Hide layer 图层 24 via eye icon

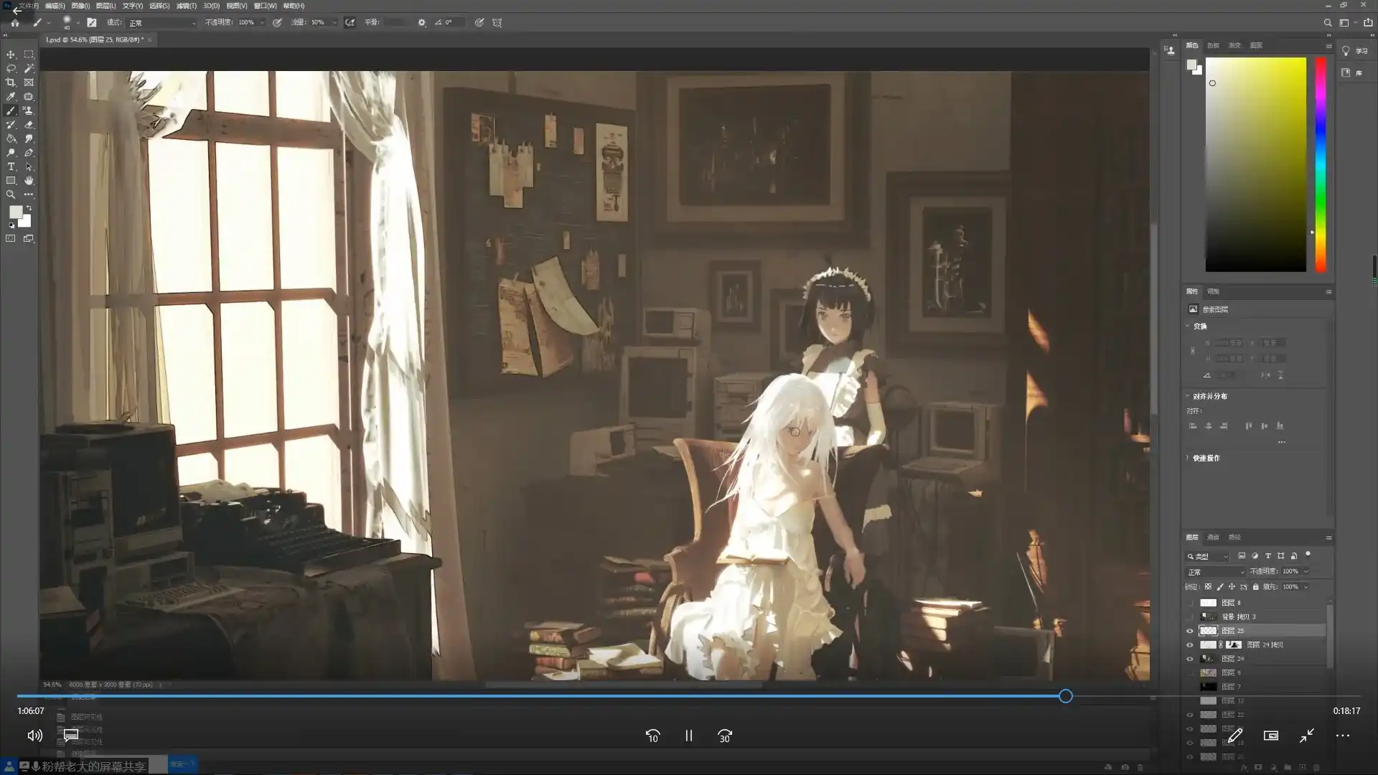pos(1190,659)
